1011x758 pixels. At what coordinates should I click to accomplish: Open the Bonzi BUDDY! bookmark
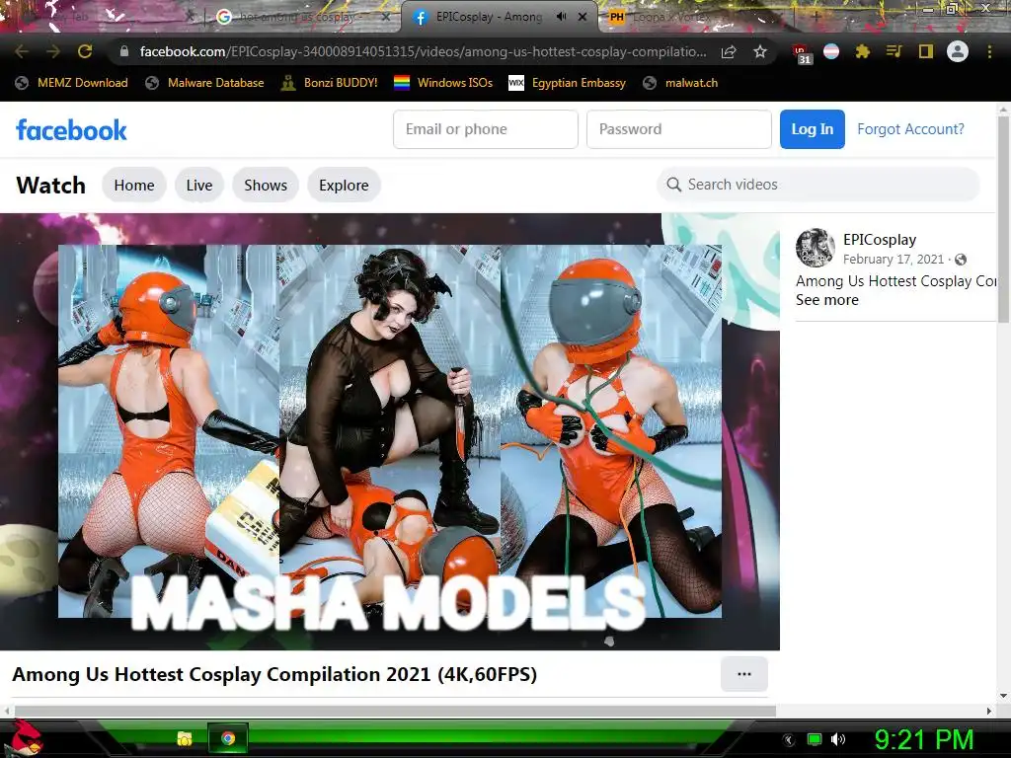[x=330, y=83]
